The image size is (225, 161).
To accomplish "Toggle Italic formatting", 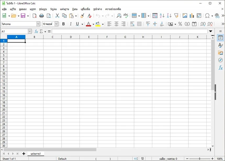I will point(71,24).
